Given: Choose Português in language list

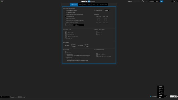Looking at the screenshot, I should pyautogui.click(x=160, y=94).
